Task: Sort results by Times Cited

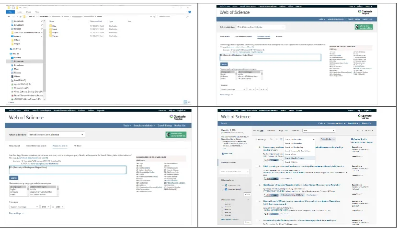Action: (x=271, y=131)
